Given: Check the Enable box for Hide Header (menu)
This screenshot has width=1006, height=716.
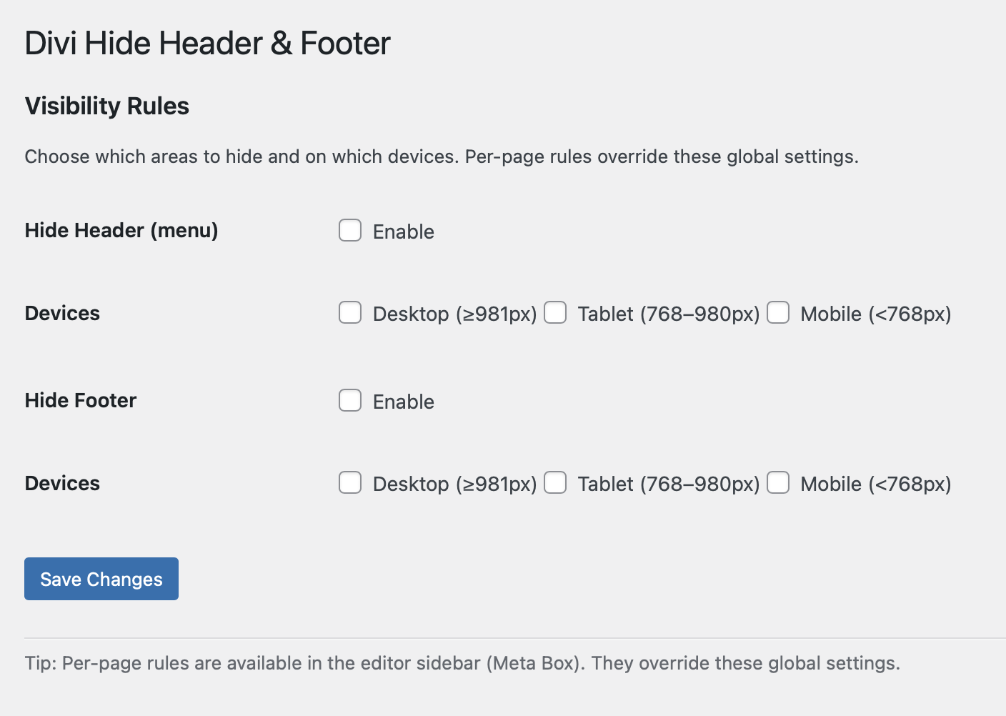Looking at the screenshot, I should (x=350, y=231).
